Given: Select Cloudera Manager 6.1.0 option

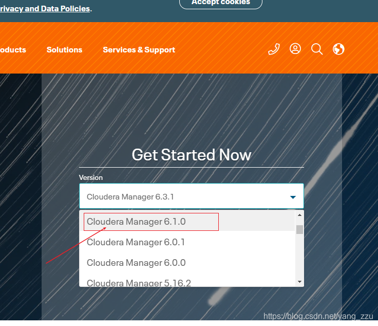Looking at the screenshot, I should point(187,222).
